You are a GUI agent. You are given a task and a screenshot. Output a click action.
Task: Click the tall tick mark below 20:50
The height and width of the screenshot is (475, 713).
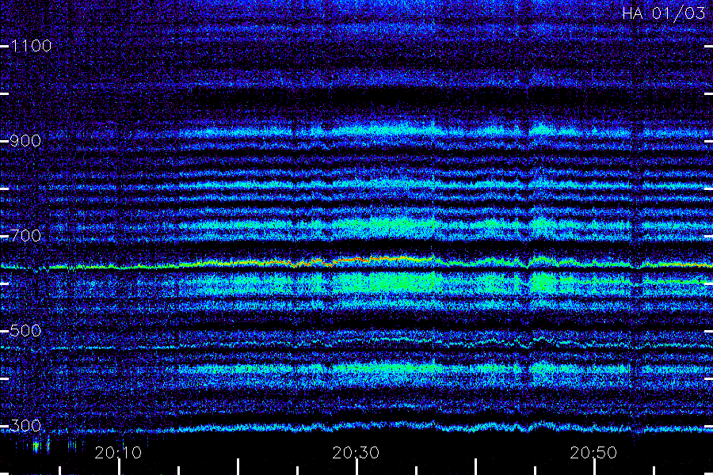pos(595,467)
